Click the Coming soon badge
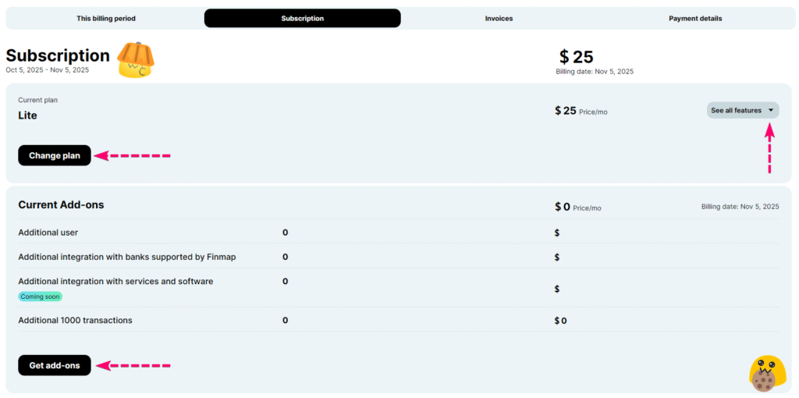Image resolution: width=799 pixels, height=398 pixels. (40, 297)
